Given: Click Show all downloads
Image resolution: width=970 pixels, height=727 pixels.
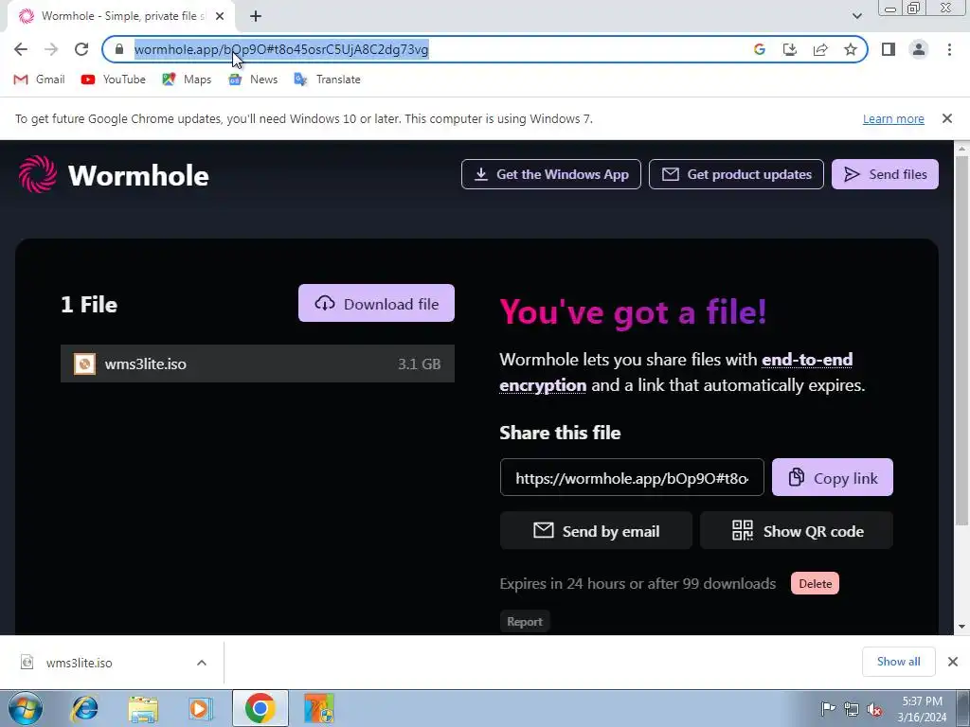Looking at the screenshot, I should [x=898, y=662].
